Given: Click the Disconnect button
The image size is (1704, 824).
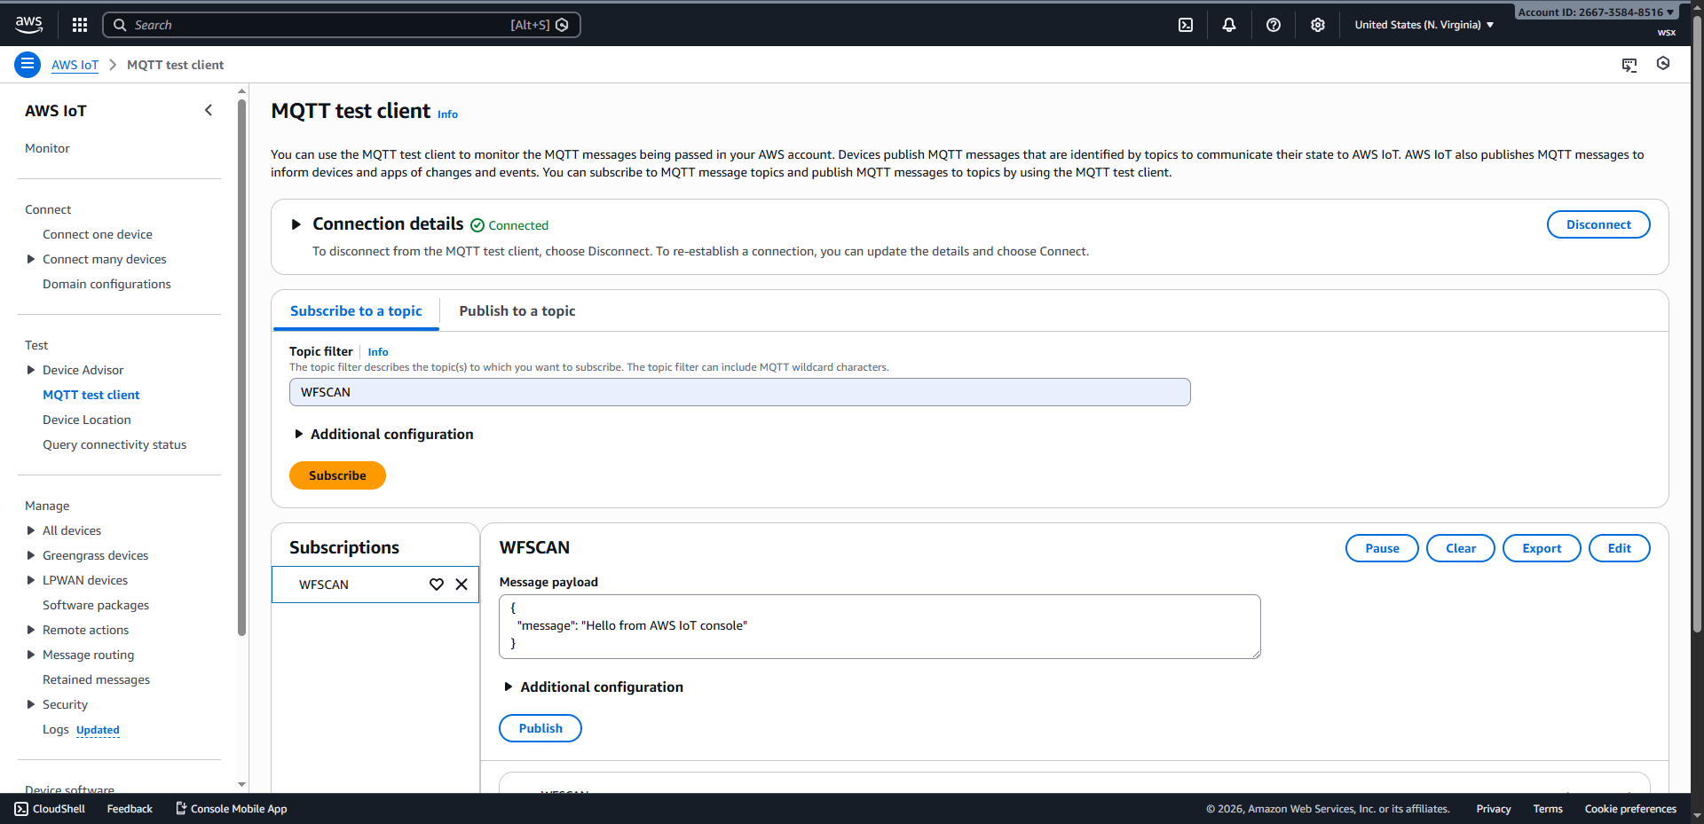Looking at the screenshot, I should tap(1597, 224).
